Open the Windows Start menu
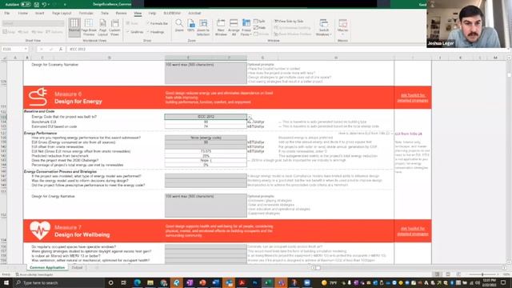 [6, 282]
